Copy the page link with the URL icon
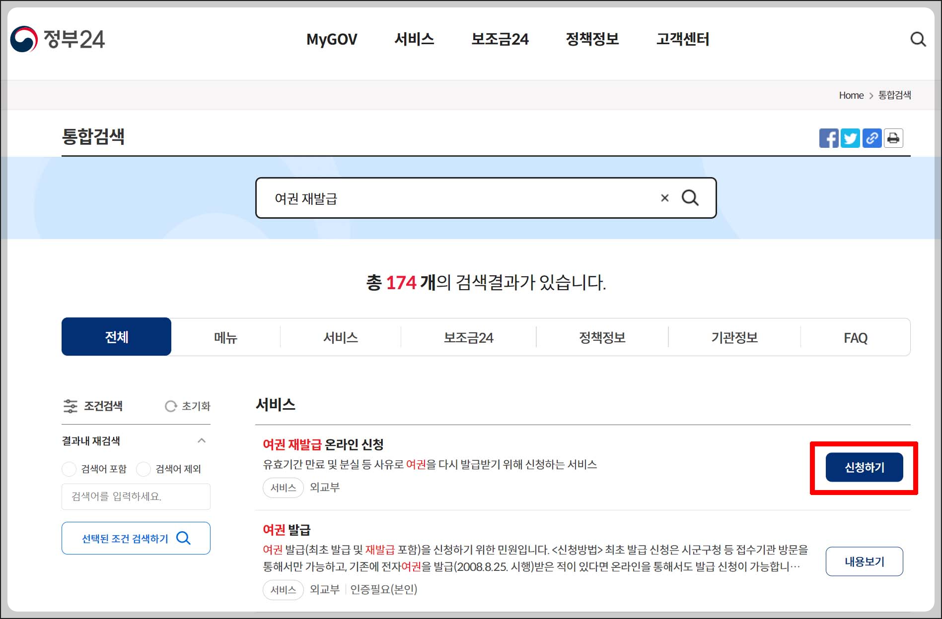942x619 pixels. pos(872,138)
